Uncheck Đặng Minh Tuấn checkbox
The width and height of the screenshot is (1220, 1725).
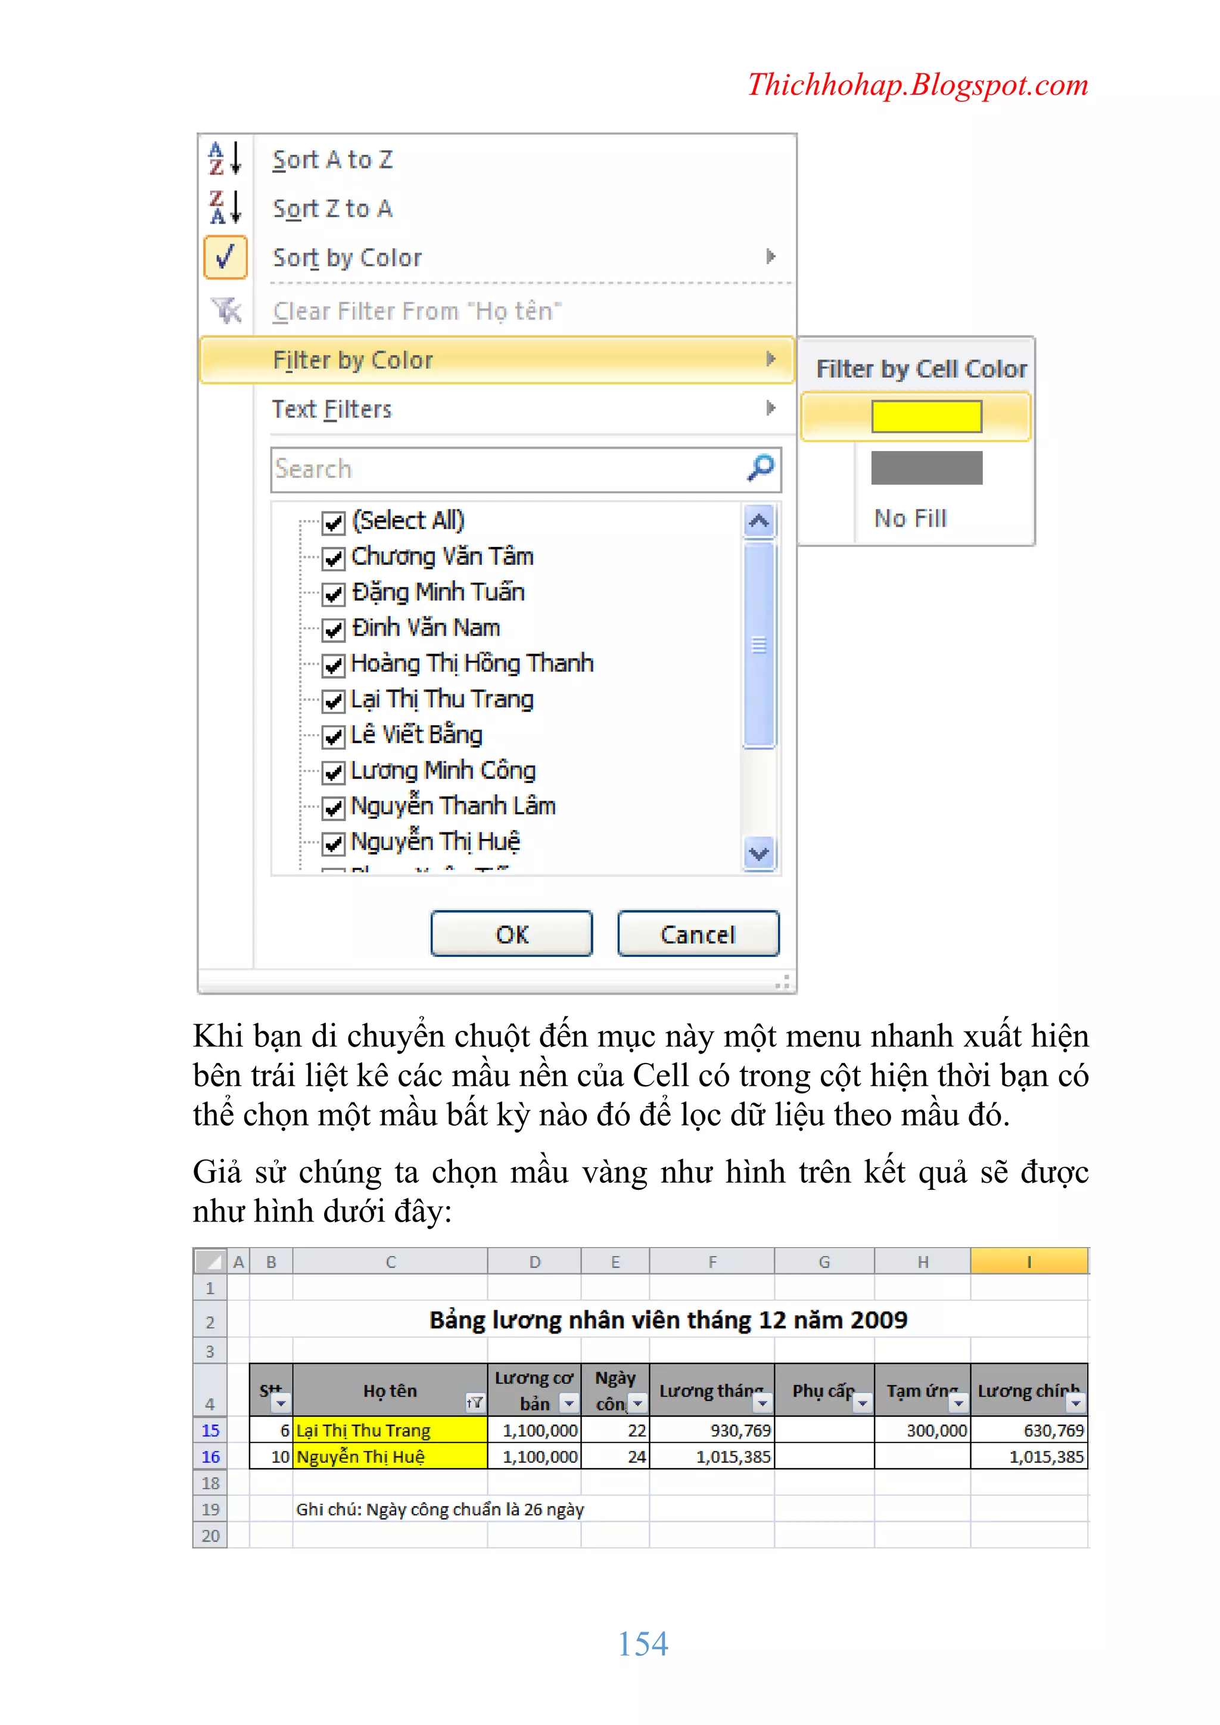point(333,593)
